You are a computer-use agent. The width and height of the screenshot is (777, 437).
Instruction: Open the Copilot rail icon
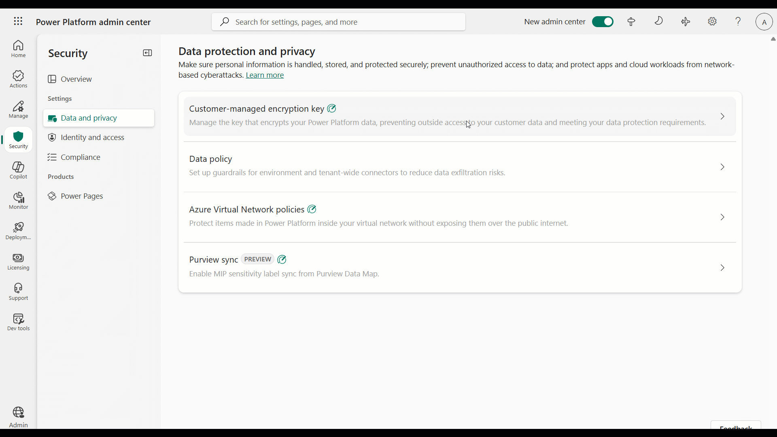[18, 170]
